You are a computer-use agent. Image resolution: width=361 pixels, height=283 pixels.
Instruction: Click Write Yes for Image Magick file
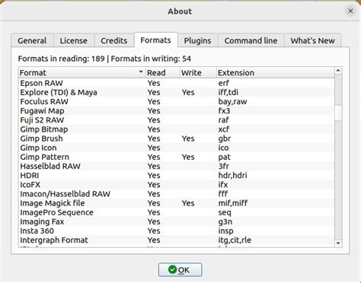188,203
